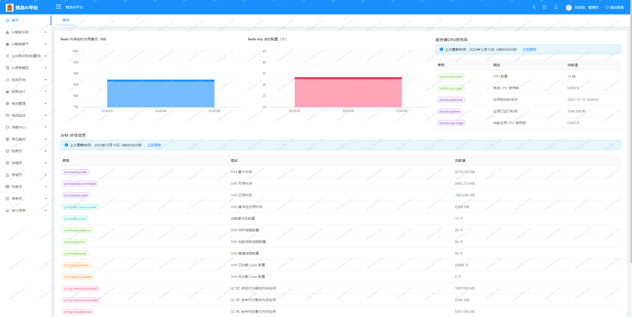Click the info icon in the JVM update notice

[67, 144]
